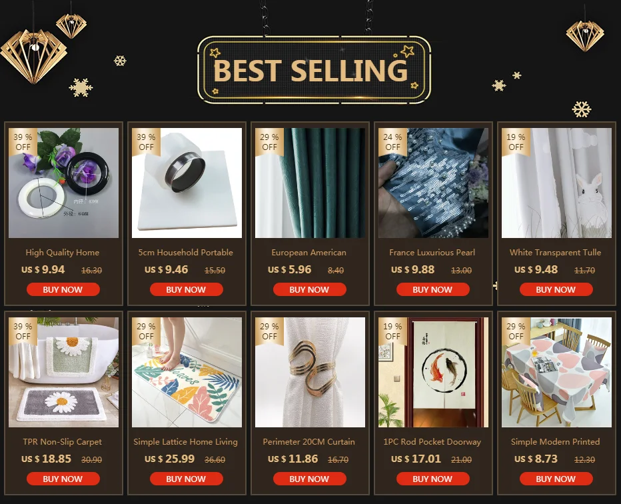
Task: Open the black ring on white tile image
Action: 187,183
